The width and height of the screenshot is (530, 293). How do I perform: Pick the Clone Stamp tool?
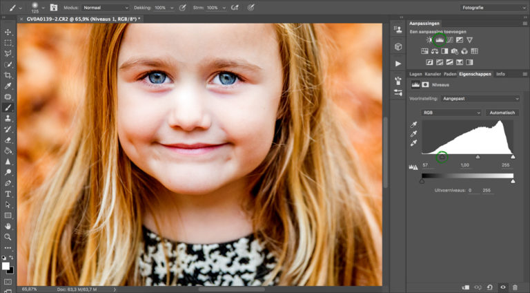coord(8,118)
